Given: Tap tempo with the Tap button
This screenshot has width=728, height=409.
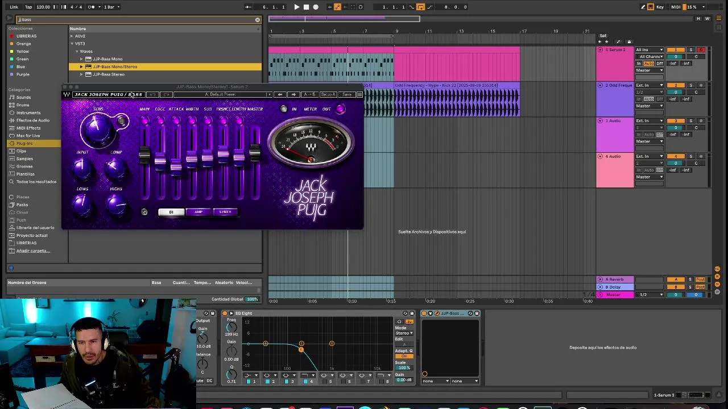Looking at the screenshot, I should pos(28,7).
